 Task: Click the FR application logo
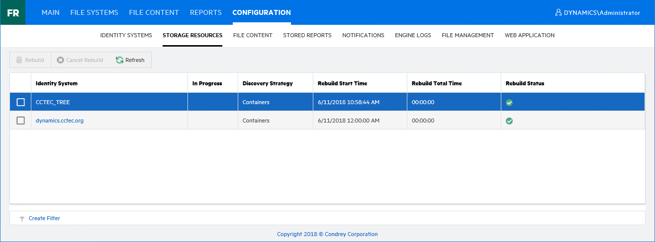point(13,12)
